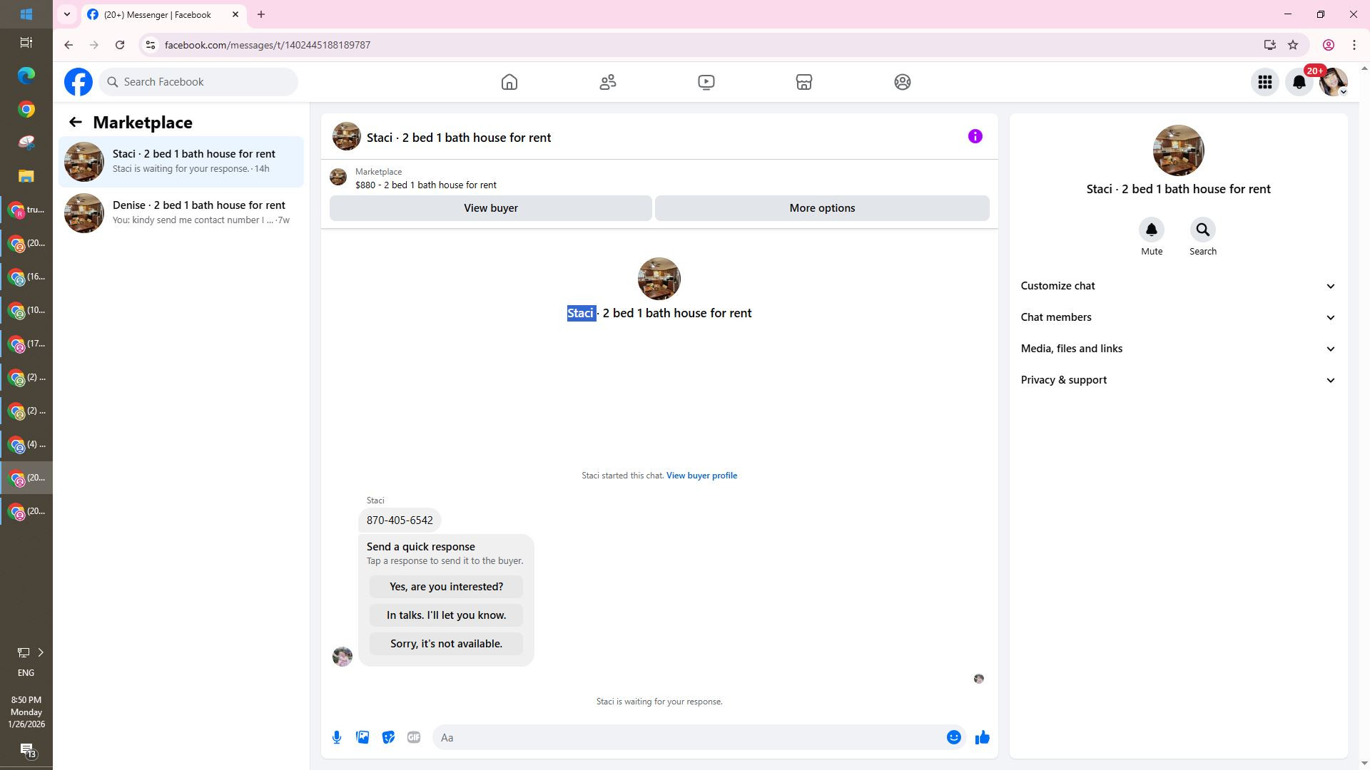
Task: Go to the Facebook Home tab
Action: click(x=509, y=82)
